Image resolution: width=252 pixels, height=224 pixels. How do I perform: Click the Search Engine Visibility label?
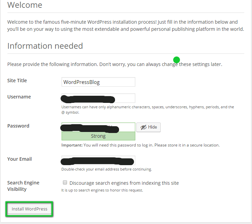pos(23,186)
